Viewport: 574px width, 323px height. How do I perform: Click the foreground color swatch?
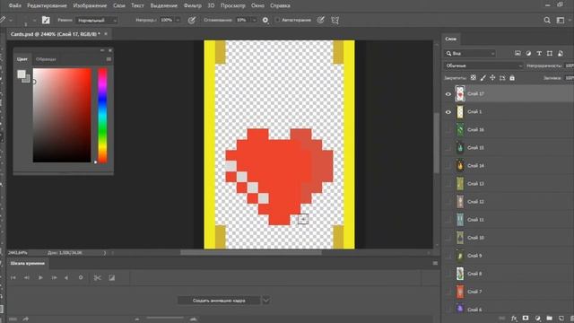[x=22, y=74]
